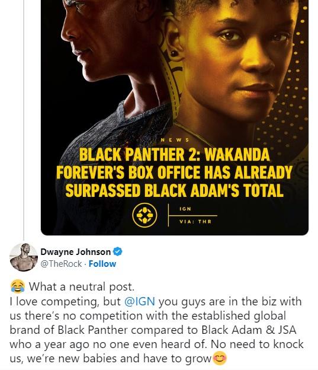Click headline line 'SURPASSED BLACK ADAM'S TOTAL'
This screenshot has width=318, height=370.
pyautogui.click(x=175, y=190)
